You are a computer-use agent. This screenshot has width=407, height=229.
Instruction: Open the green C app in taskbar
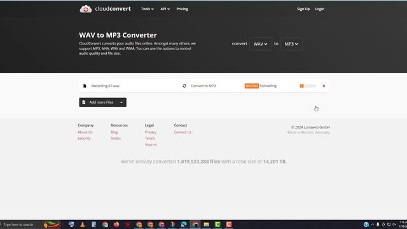pos(217,225)
